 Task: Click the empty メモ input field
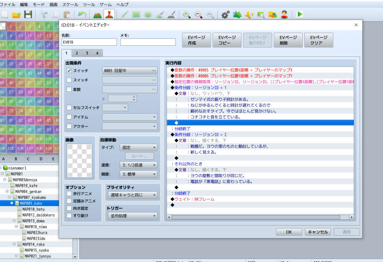pos(148,42)
